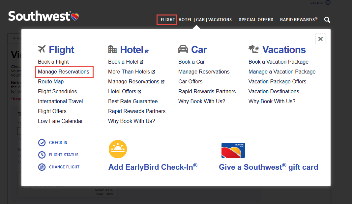The width and height of the screenshot is (352, 204).
Task: Click the hotel building icon
Action: pos(112,49)
